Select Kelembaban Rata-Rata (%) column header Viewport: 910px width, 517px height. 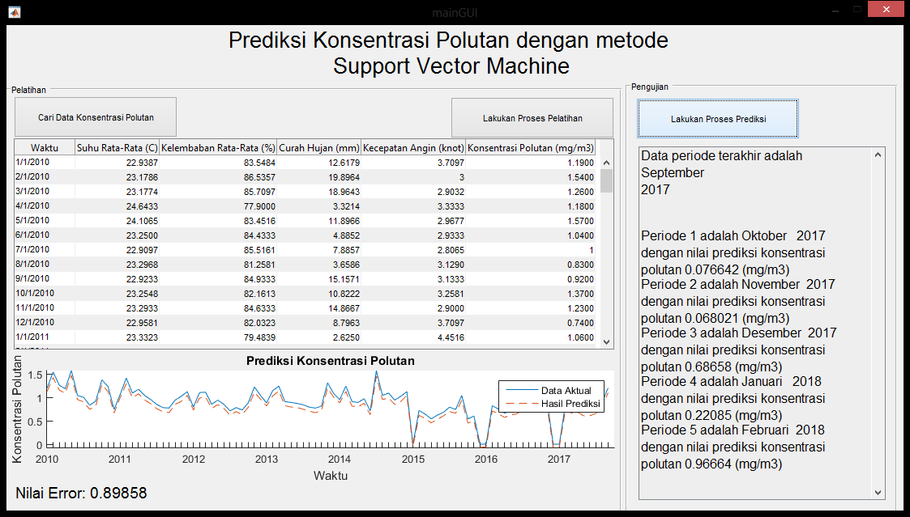(x=218, y=148)
